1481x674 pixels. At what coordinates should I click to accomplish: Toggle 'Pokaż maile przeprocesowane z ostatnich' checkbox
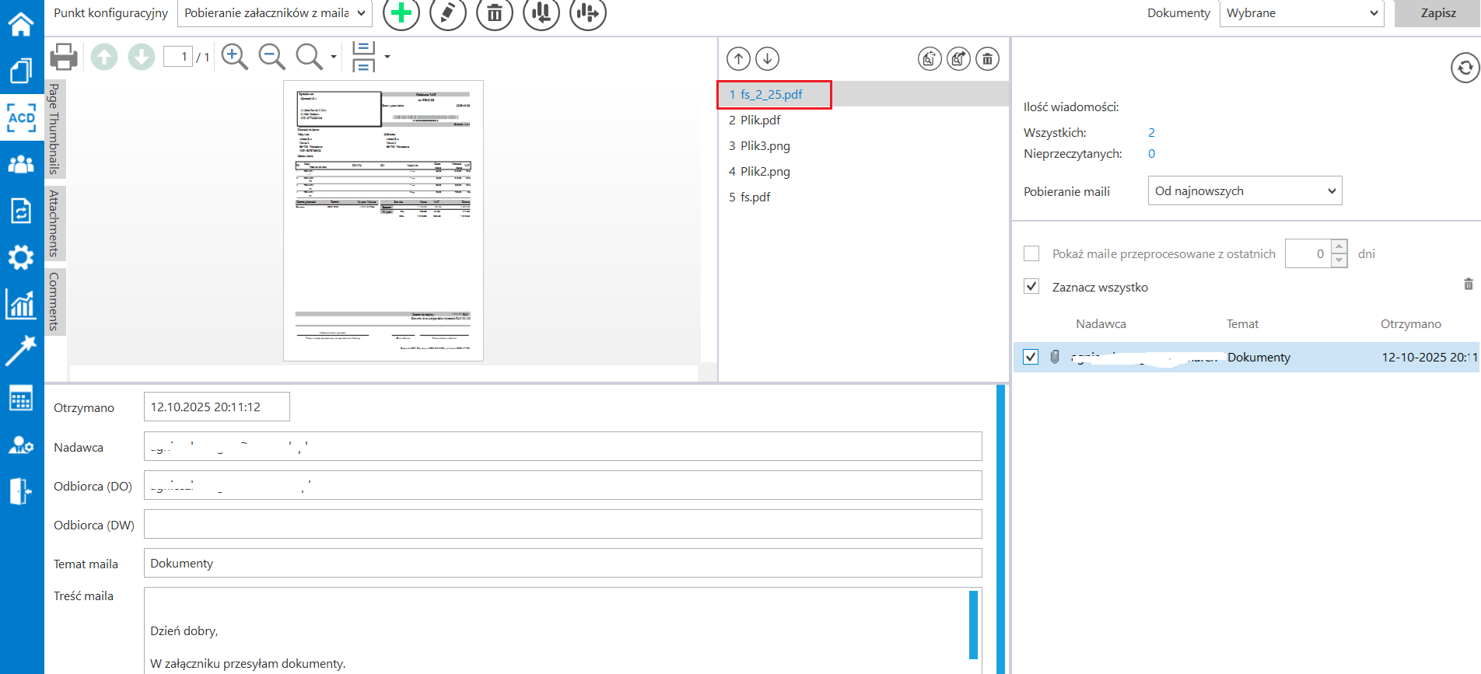[x=1031, y=253]
